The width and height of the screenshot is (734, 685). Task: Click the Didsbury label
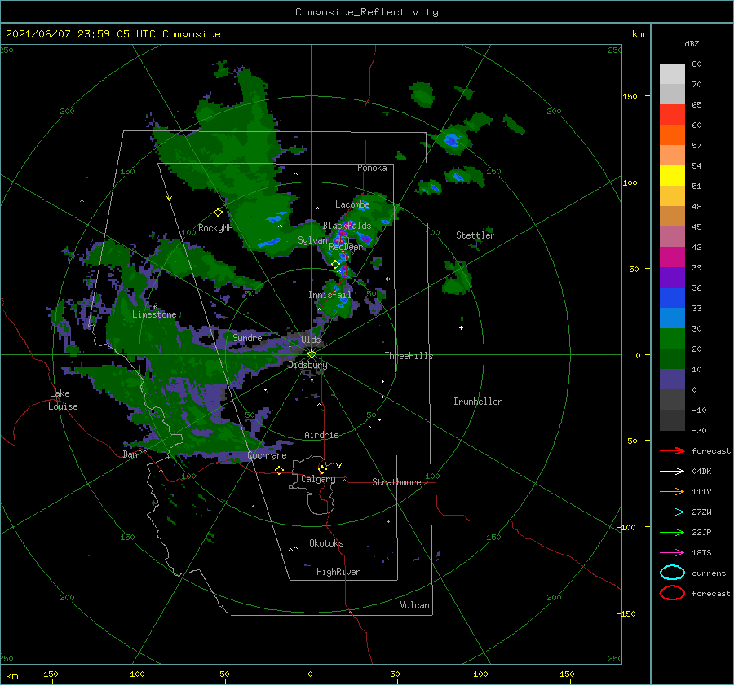click(307, 365)
